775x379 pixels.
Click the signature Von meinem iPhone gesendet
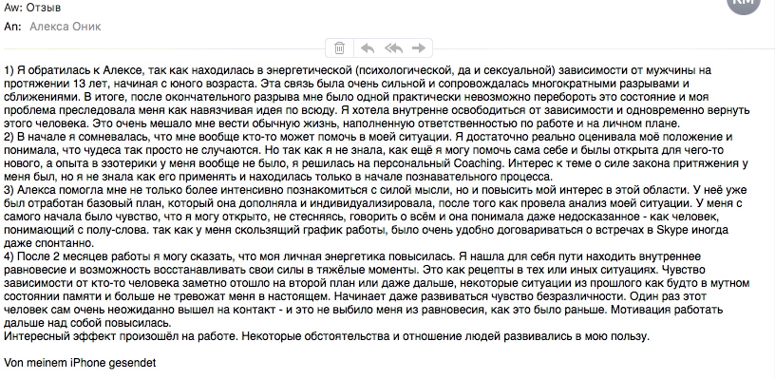pyautogui.click(x=80, y=363)
